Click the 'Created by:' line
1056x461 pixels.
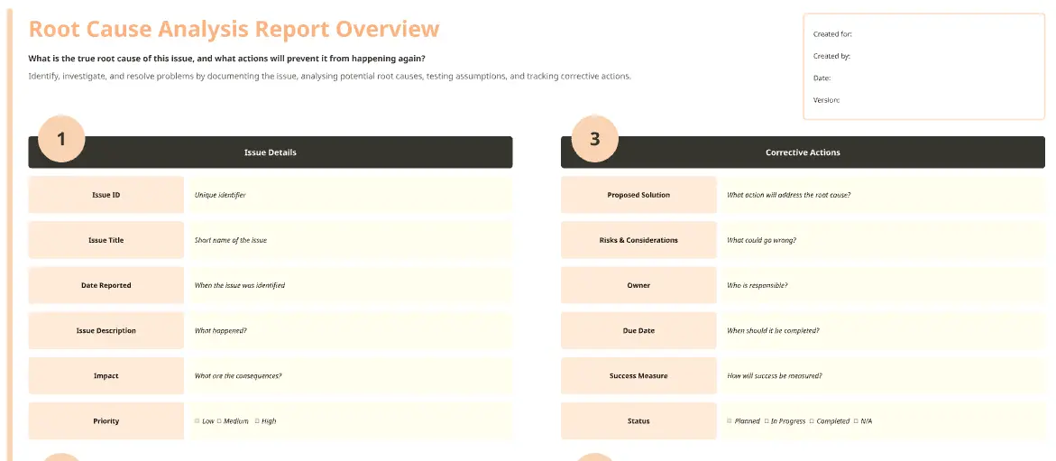831,56
